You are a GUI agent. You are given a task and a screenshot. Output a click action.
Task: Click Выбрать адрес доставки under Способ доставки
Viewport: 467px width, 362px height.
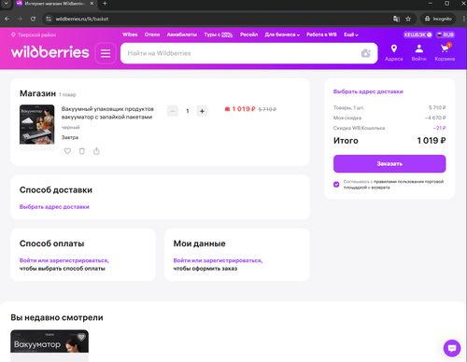click(x=54, y=207)
